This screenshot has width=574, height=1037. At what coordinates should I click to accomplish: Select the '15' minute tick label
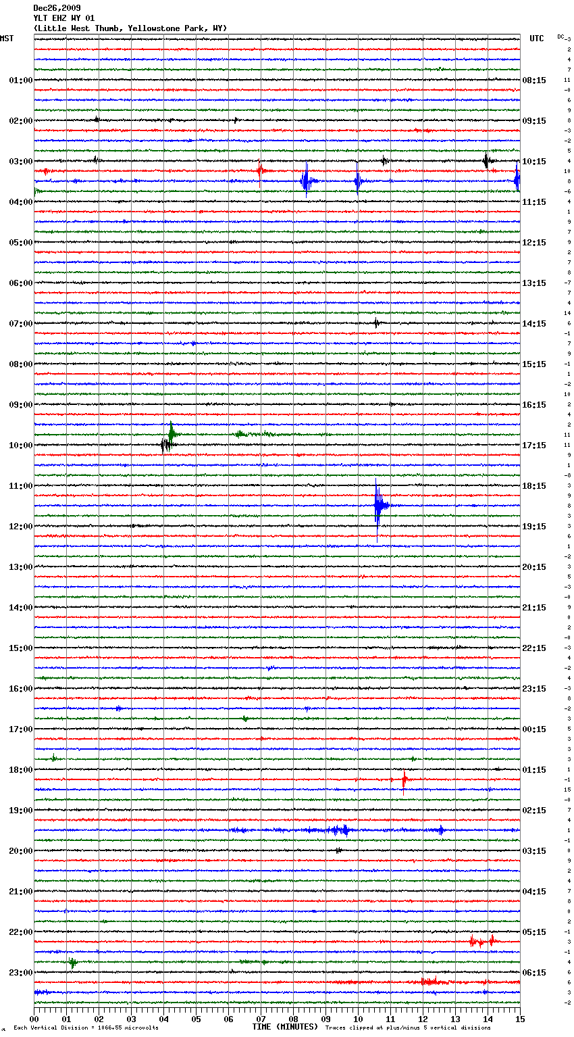point(519,1019)
